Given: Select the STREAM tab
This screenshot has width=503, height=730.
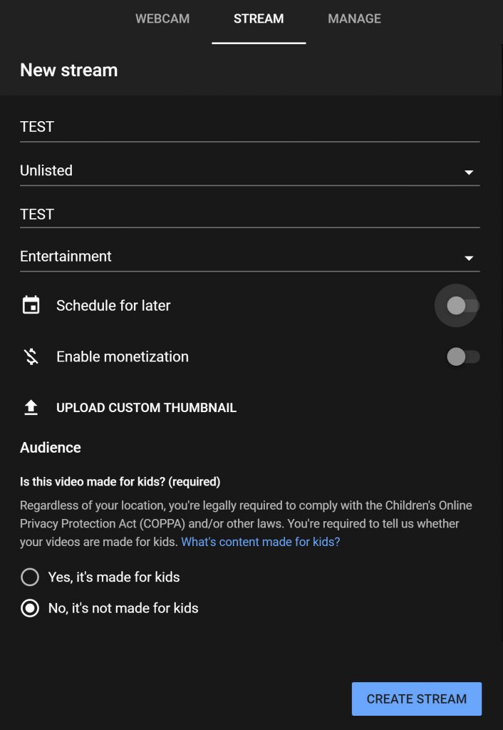Looking at the screenshot, I should point(258,19).
